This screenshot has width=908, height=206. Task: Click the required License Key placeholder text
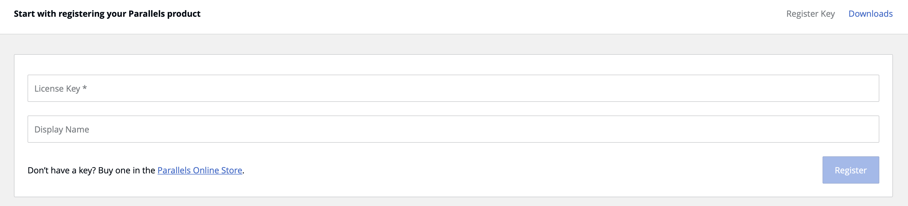pos(60,89)
